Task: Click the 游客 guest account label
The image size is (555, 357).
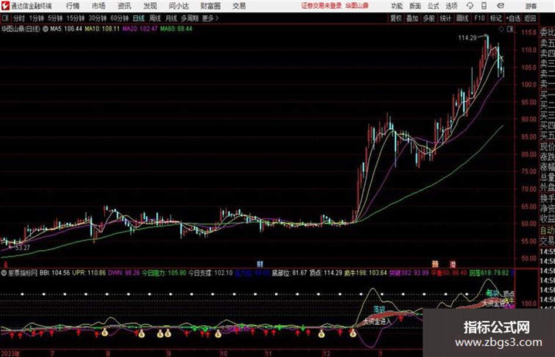Action: coord(531,6)
